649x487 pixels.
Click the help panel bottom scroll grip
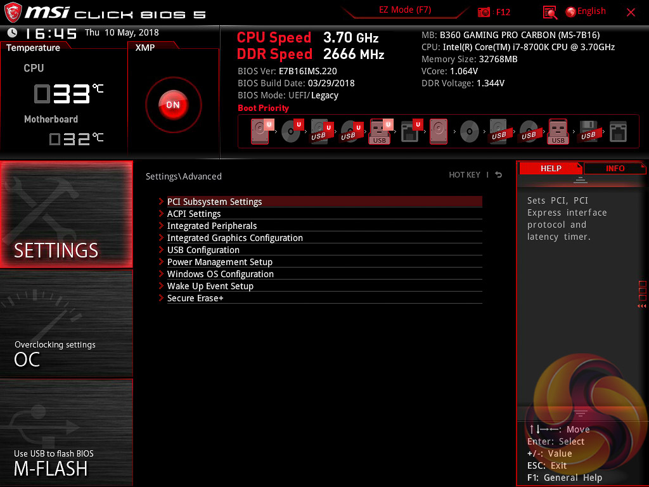581,413
